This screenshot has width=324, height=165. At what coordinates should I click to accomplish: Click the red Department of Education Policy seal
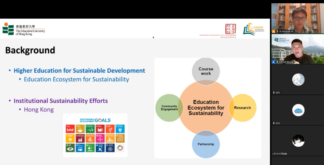click(231, 29)
